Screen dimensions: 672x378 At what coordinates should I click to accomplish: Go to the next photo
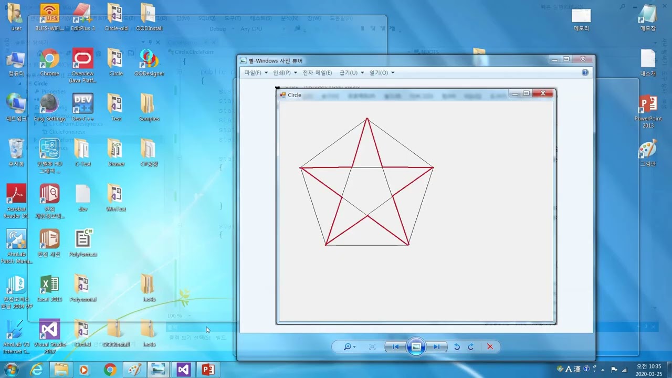(436, 347)
